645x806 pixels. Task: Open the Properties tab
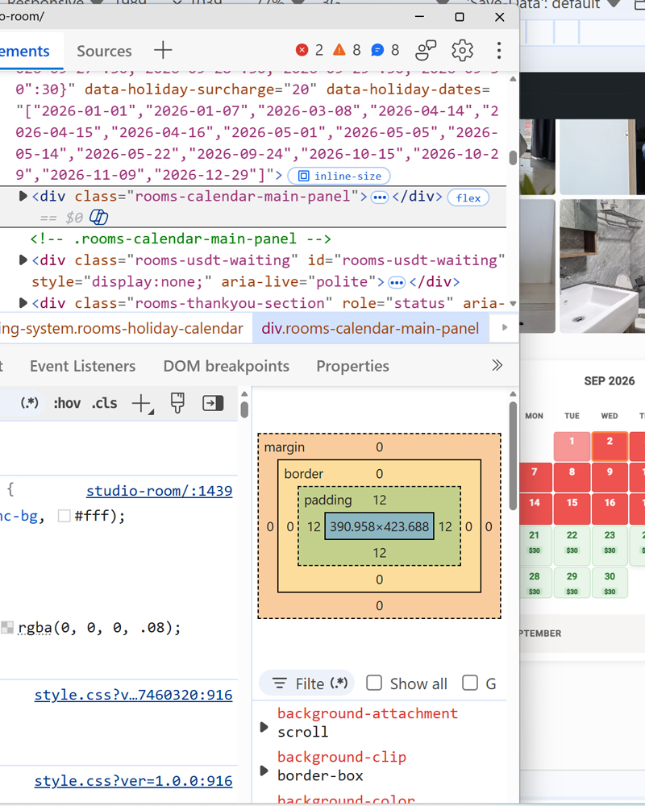pos(353,366)
